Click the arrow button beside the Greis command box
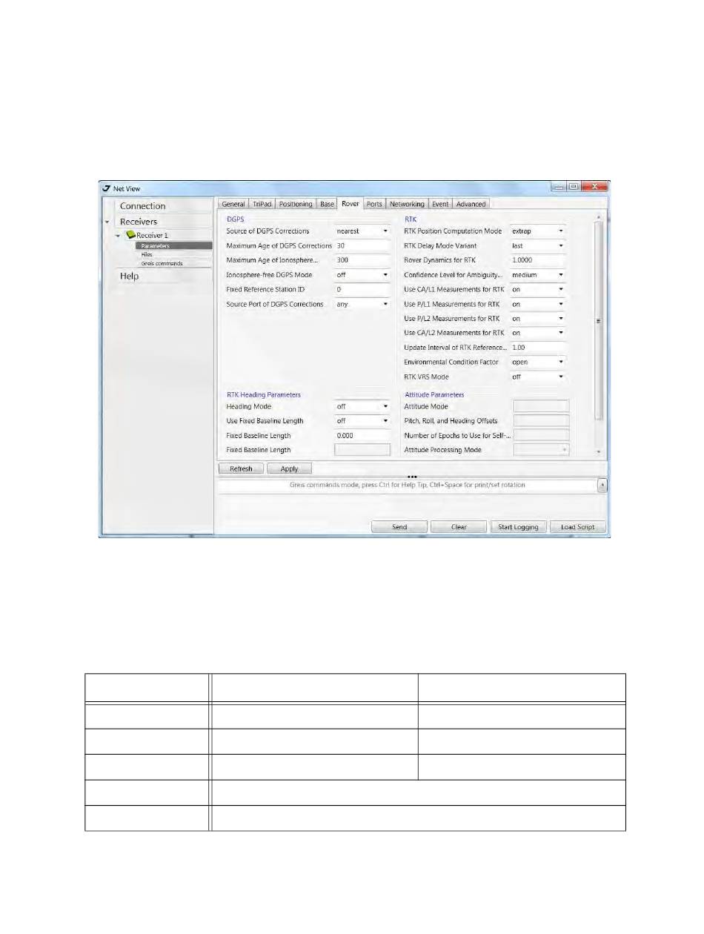The image size is (704, 934). click(x=602, y=486)
